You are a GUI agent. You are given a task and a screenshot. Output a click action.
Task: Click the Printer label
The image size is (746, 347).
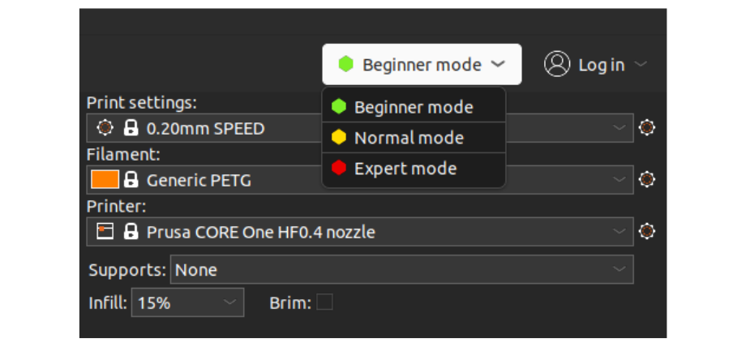click(116, 206)
